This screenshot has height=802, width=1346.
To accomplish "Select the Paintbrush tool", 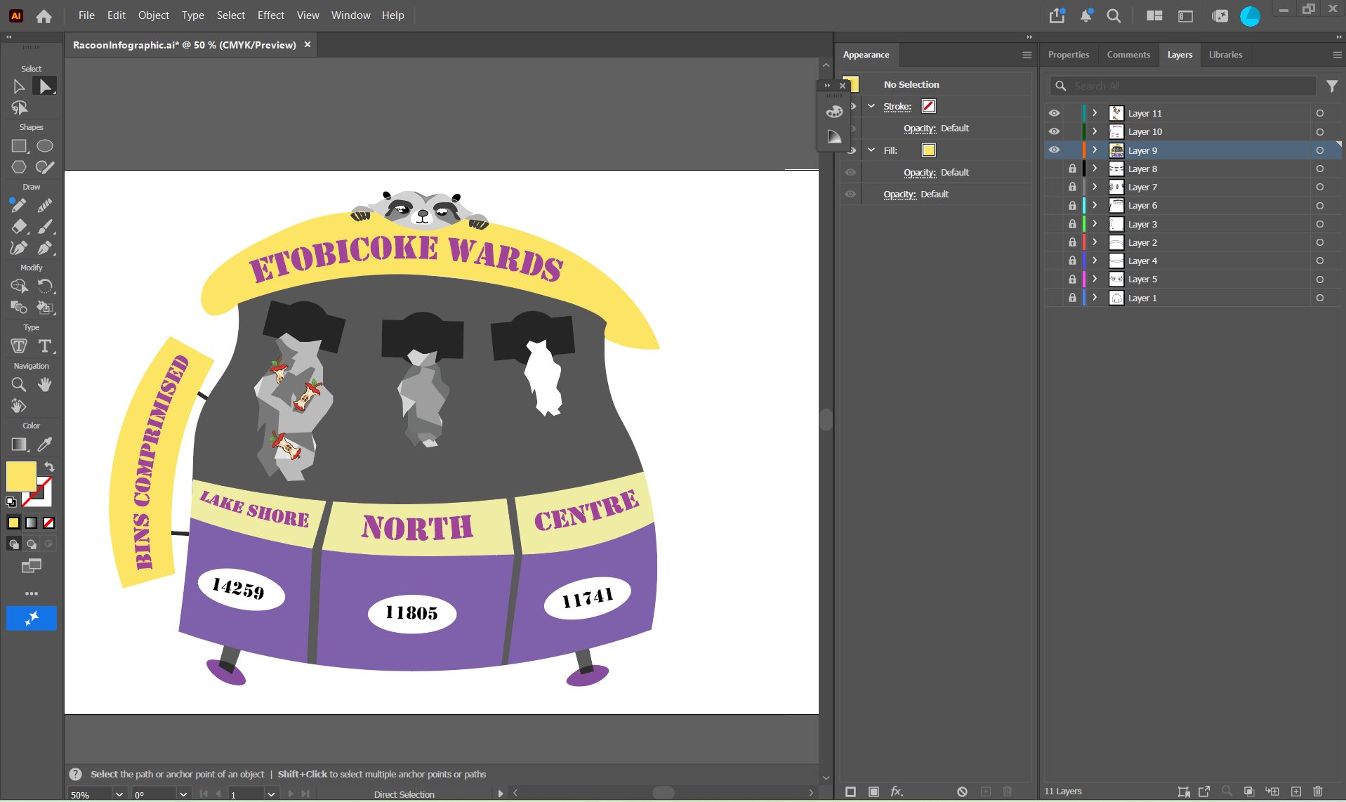I will [x=45, y=227].
